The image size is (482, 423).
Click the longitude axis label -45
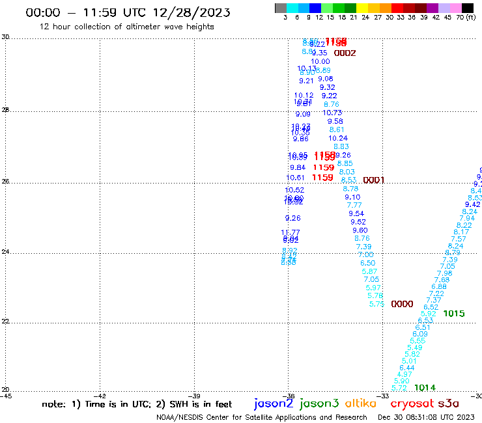(x=6, y=396)
